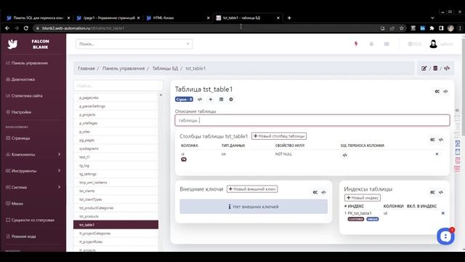Click the edit pencil icon beside breadcrumbs
The width and height of the screenshot is (465, 262).
point(424,68)
